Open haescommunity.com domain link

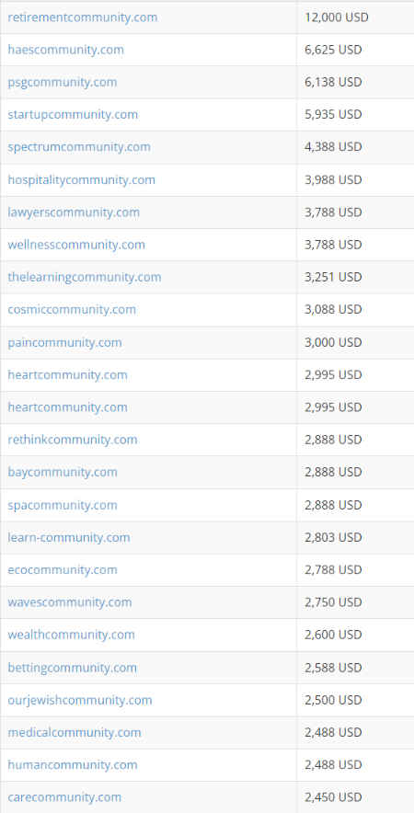coord(66,51)
